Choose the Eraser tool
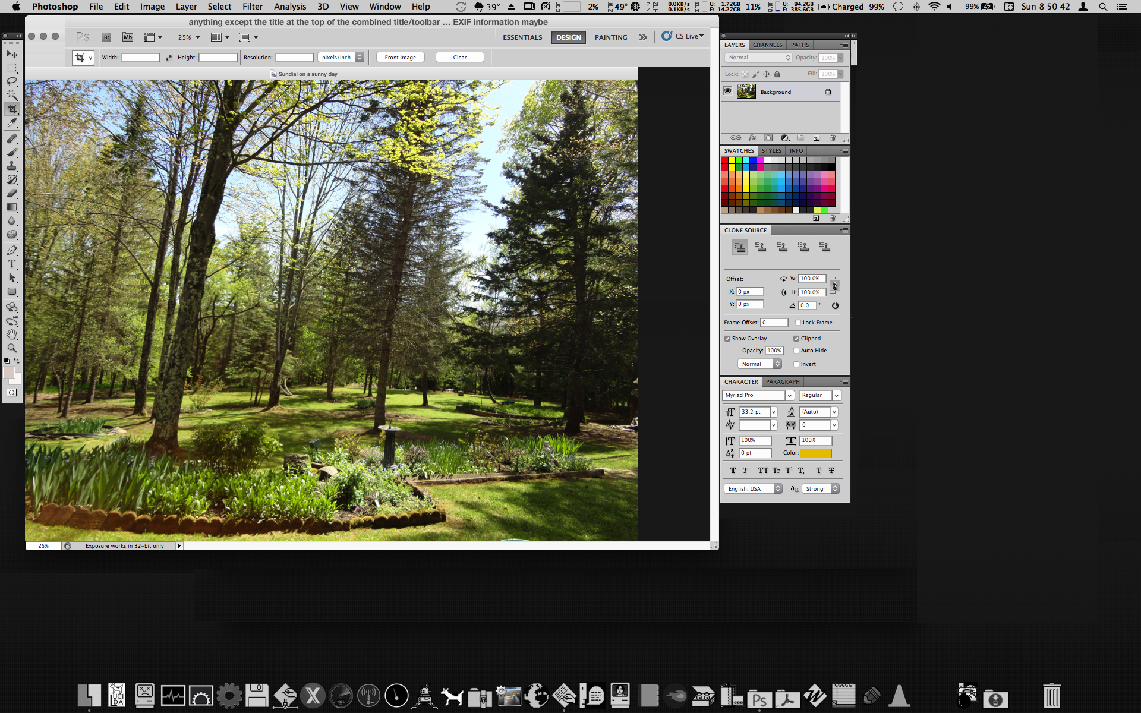1141x713 pixels. [12, 193]
